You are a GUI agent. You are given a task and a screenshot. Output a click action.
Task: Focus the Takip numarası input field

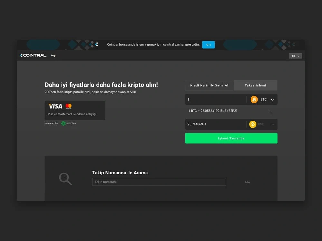(159, 182)
